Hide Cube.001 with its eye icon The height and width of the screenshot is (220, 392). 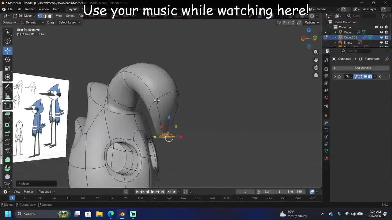coord(382,37)
